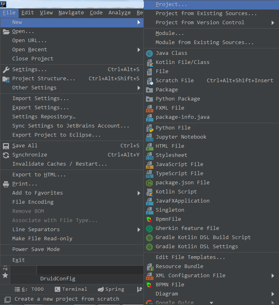Click the Kotlin File/Class icon
Screen dimensions: 279x305
click(x=149, y=62)
